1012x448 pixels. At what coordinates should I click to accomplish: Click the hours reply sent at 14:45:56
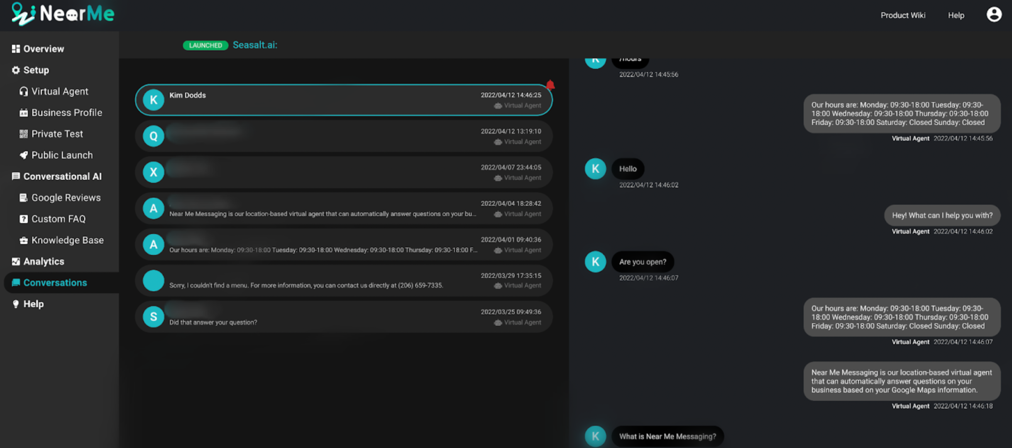point(902,114)
